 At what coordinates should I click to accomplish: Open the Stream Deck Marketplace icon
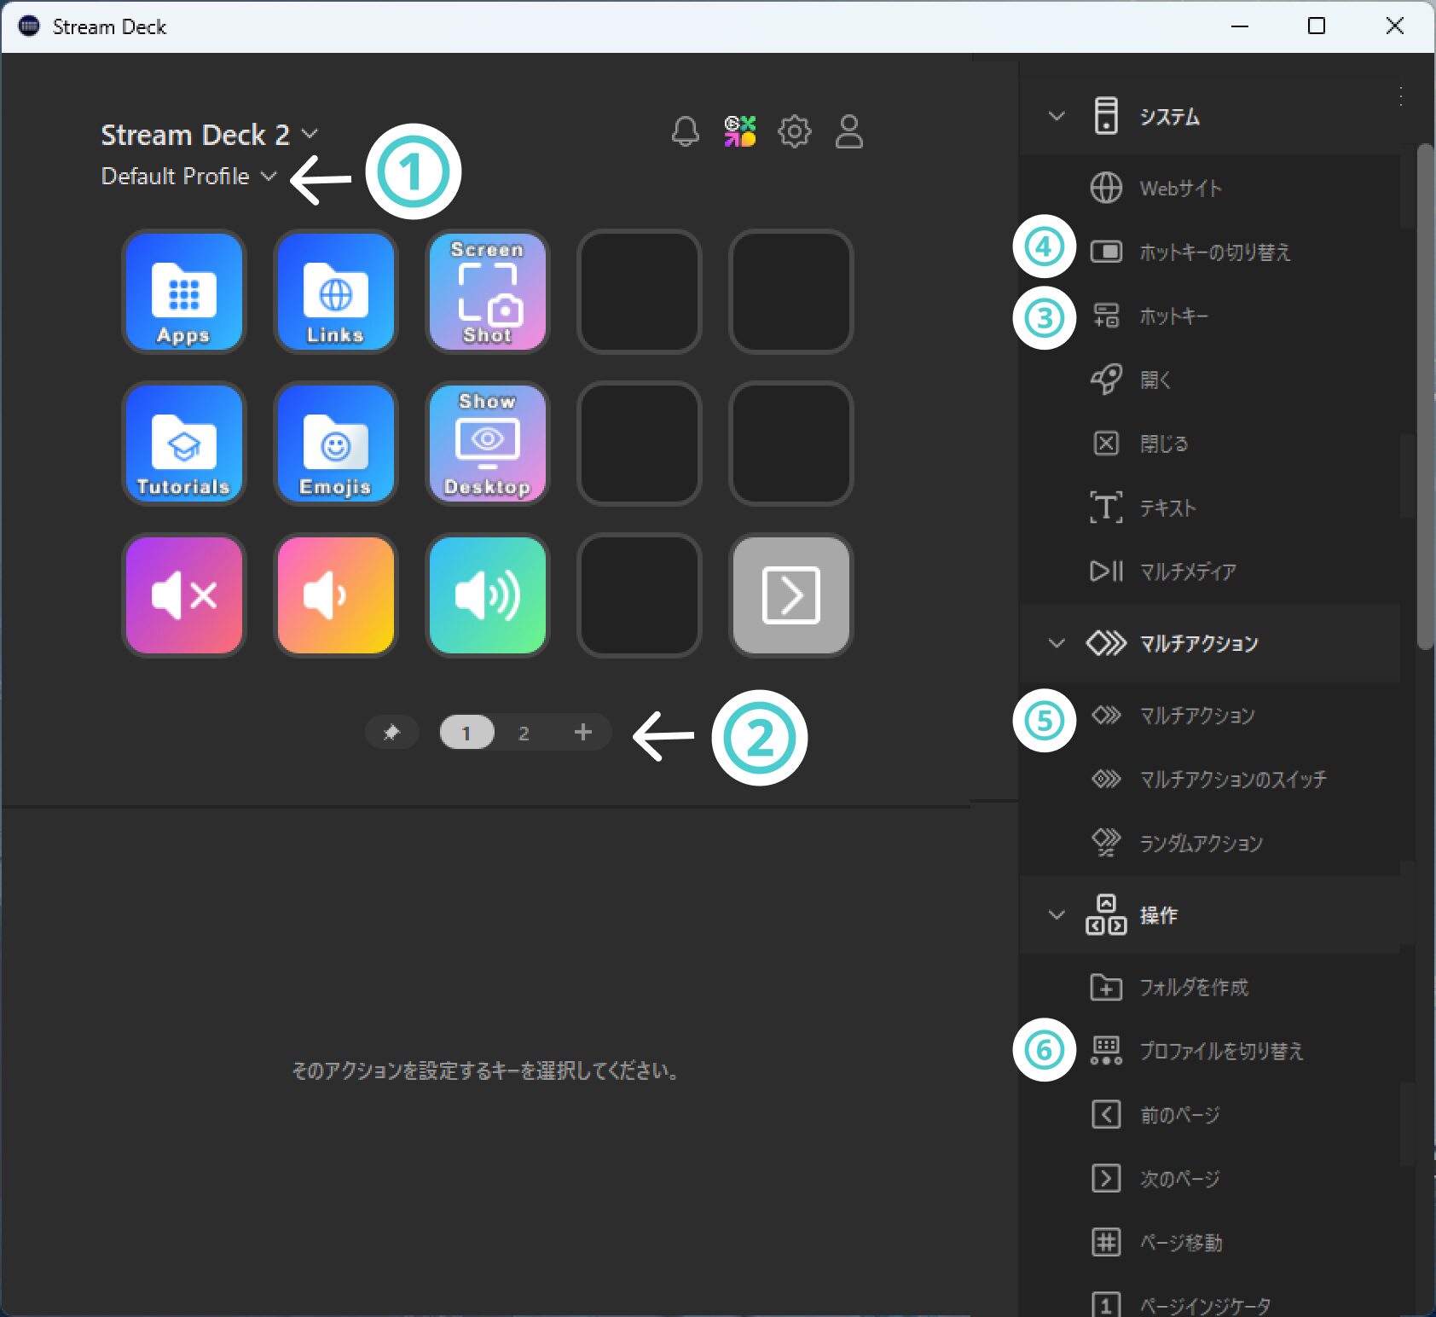[x=739, y=131]
